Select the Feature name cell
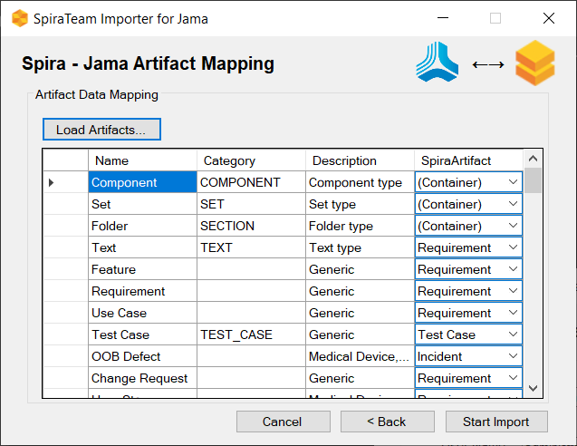 [x=142, y=269]
